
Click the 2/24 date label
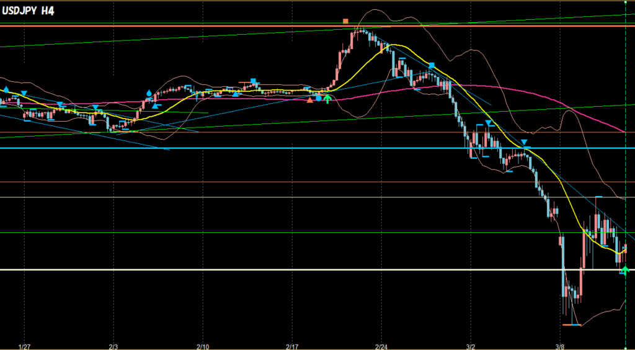381,347
